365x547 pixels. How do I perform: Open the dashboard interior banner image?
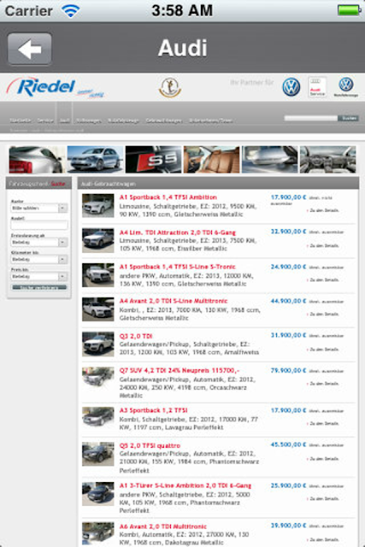[328, 160]
